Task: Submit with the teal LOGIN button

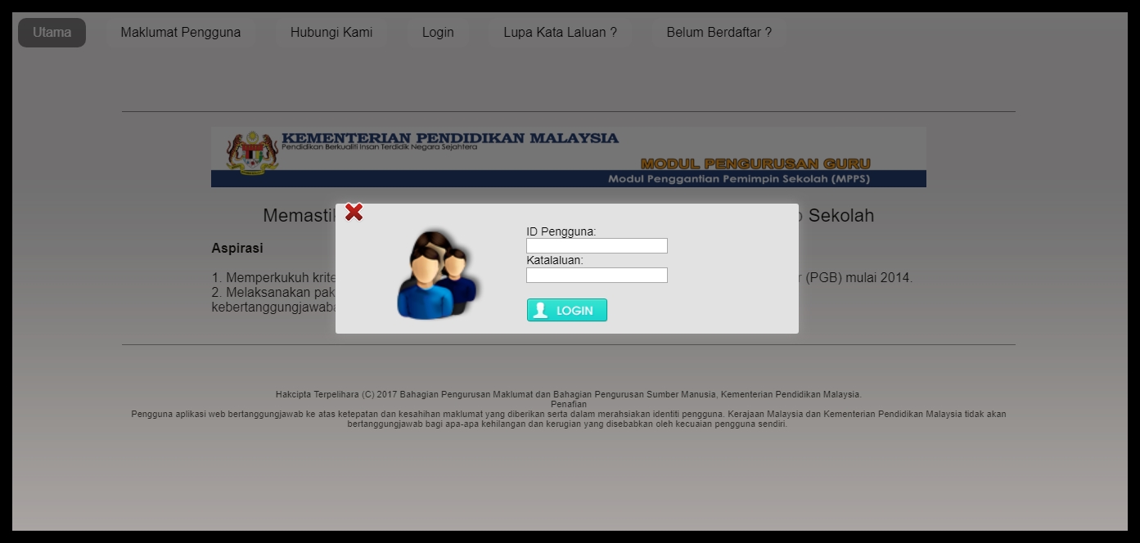Action: pyautogui.click(x=567, y=310)
